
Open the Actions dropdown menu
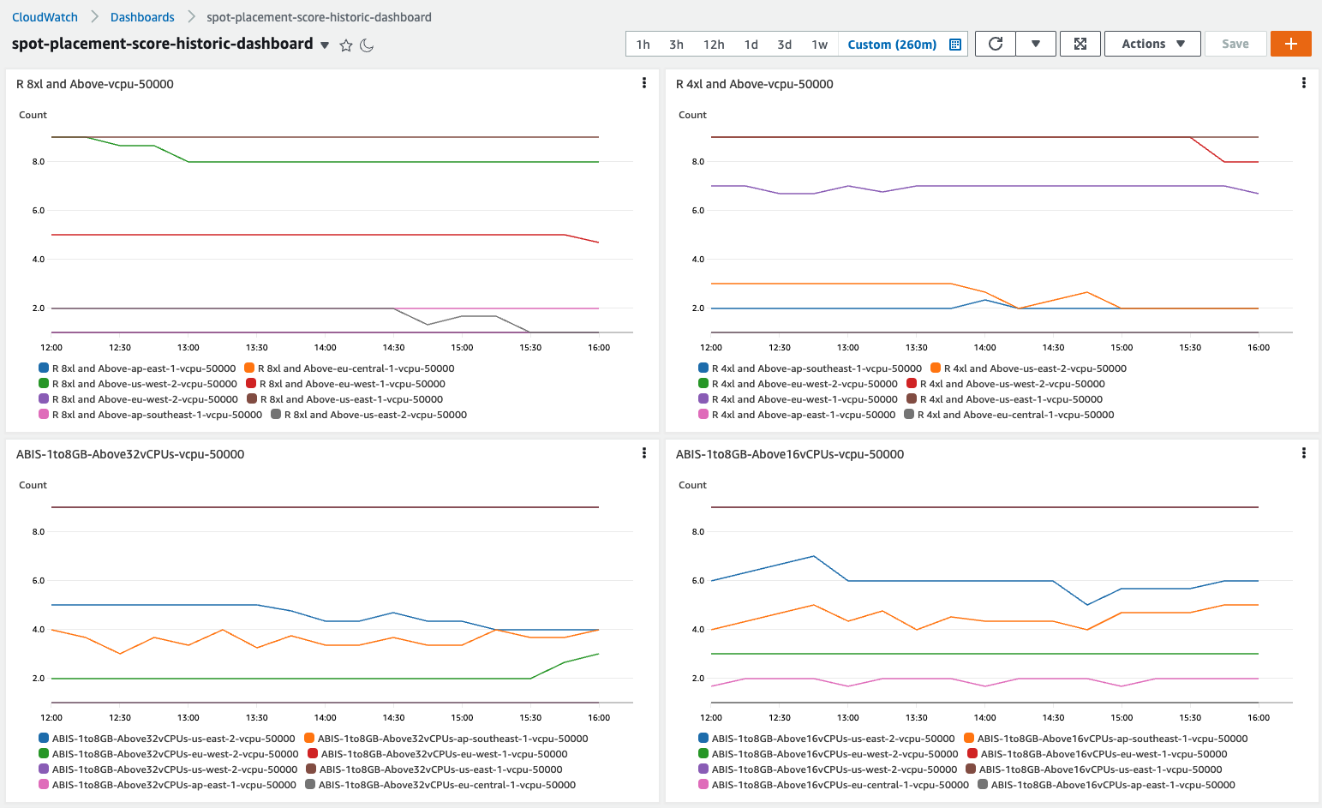point(1152,43)
